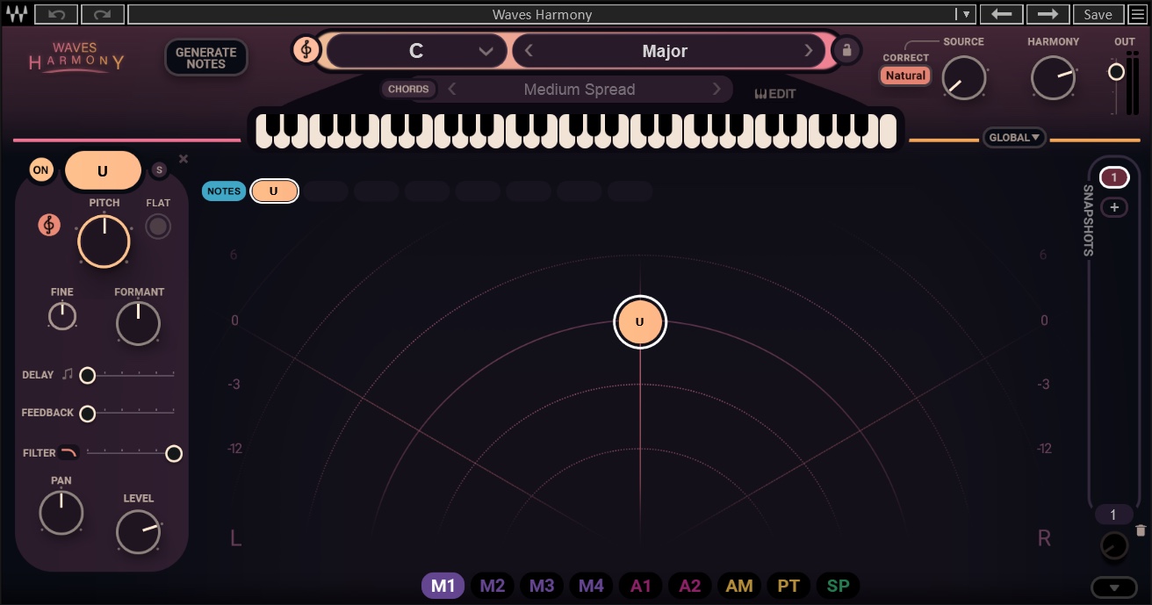The height and width of the screenshot is (605, 1152).
Task: Open the GLOBAL dropdown
Action: click(x=1014, y=137)
